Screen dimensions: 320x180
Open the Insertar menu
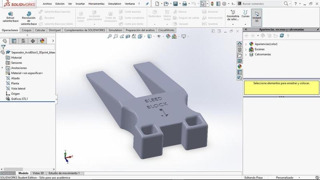click(80, 4)
